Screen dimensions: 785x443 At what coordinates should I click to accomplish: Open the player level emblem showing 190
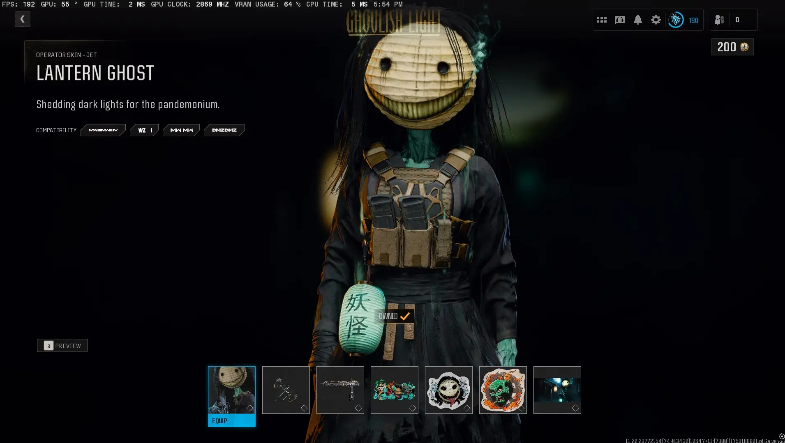(x=676, y=20)
